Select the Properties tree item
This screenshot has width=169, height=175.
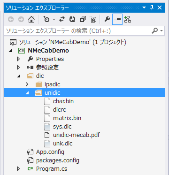click(50, 59)
